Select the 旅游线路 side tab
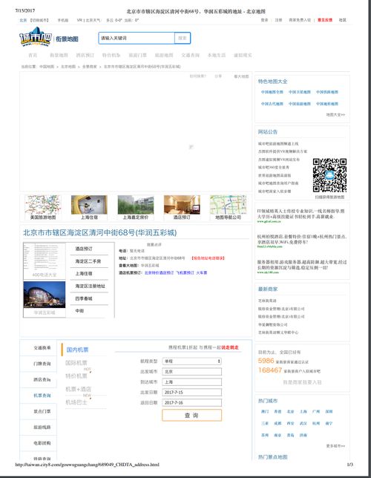This screenshot has width=371, height=478. click(x=39, y=427)
